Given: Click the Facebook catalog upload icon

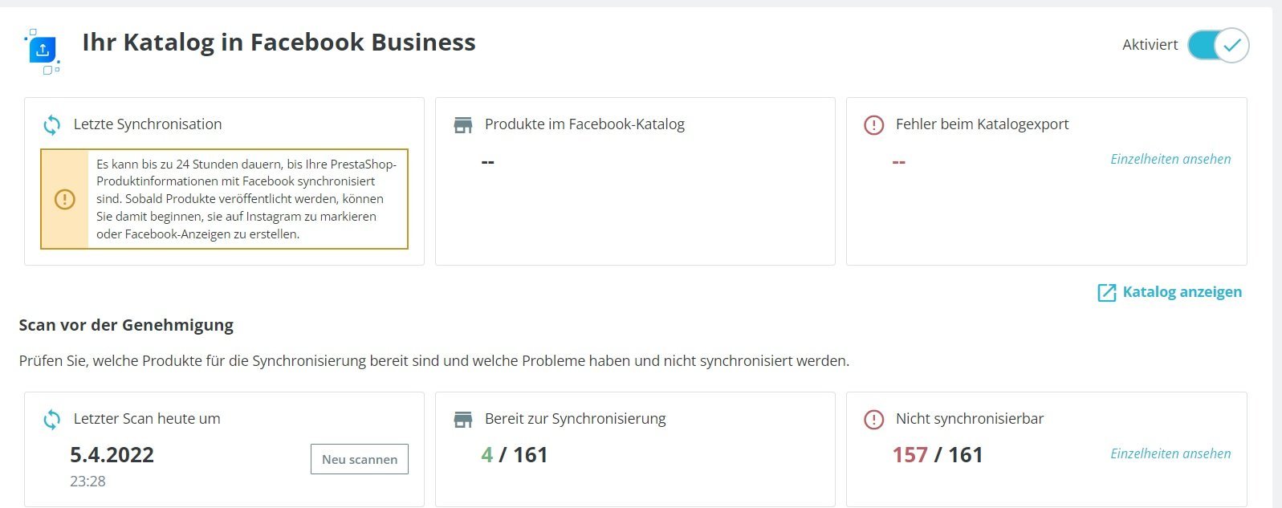Looking at the screenshot, I should 43,50.
